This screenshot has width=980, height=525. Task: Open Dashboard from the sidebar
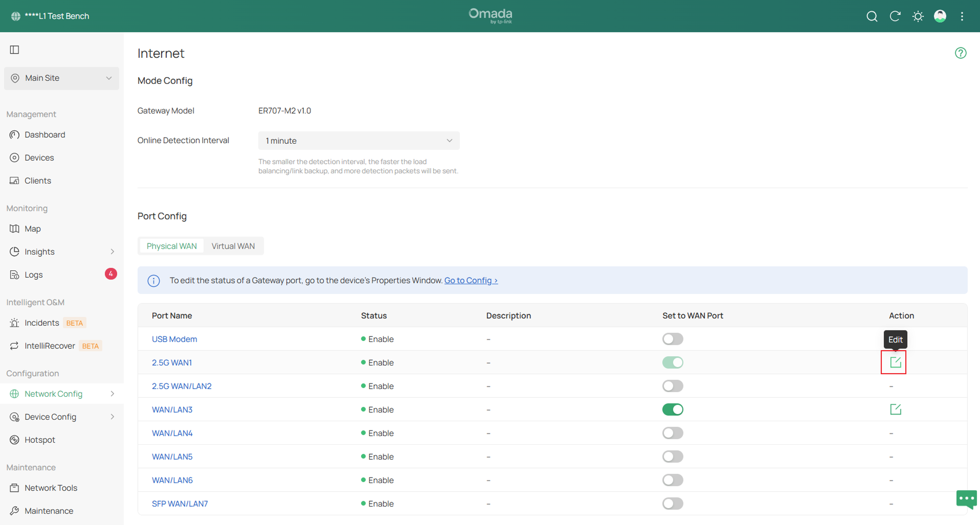click(x=45, y=135)
